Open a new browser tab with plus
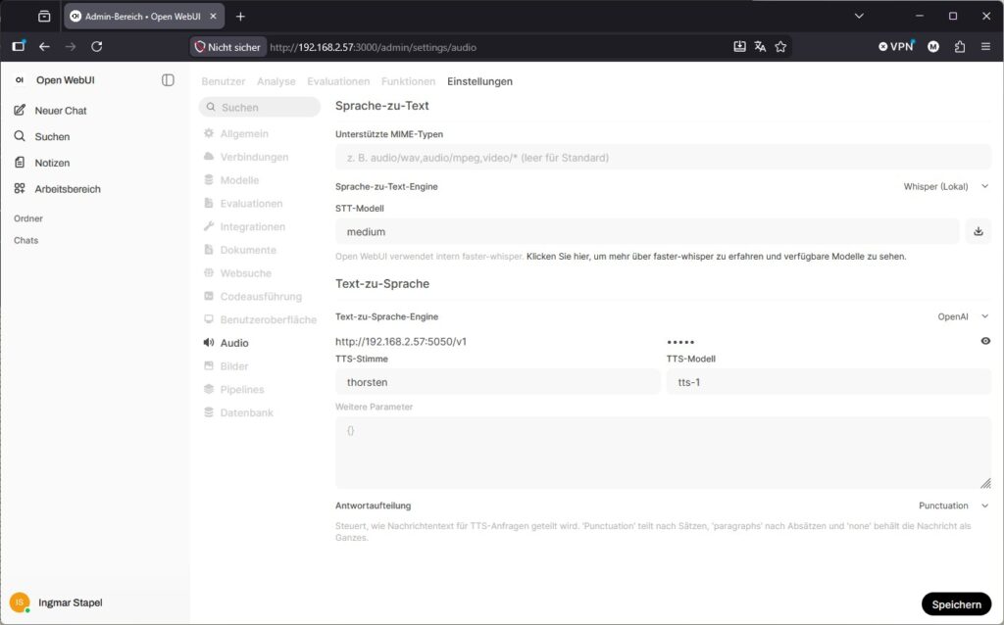Viewport: 1004px width, 625px height. click(x=240, y=16)
